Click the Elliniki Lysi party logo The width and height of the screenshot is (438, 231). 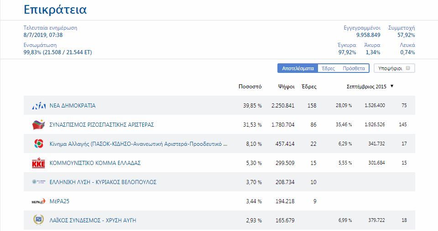pyautogui.click(x=38, y=182)
